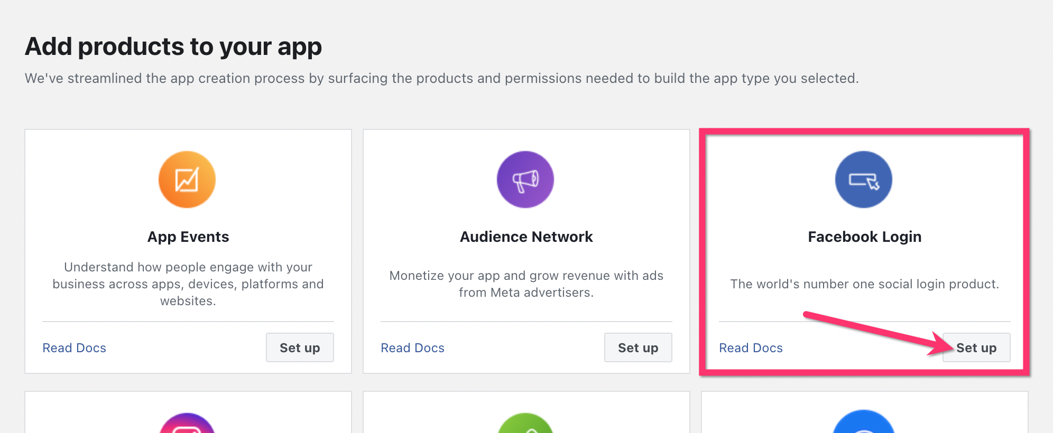Click the App Events description text
1053x433 pixels.
(188, 284)
